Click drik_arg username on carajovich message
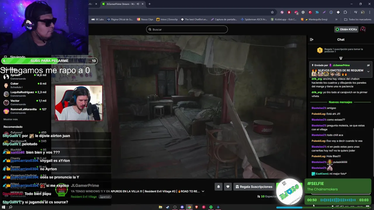374x210 pixels. point(317,92)
